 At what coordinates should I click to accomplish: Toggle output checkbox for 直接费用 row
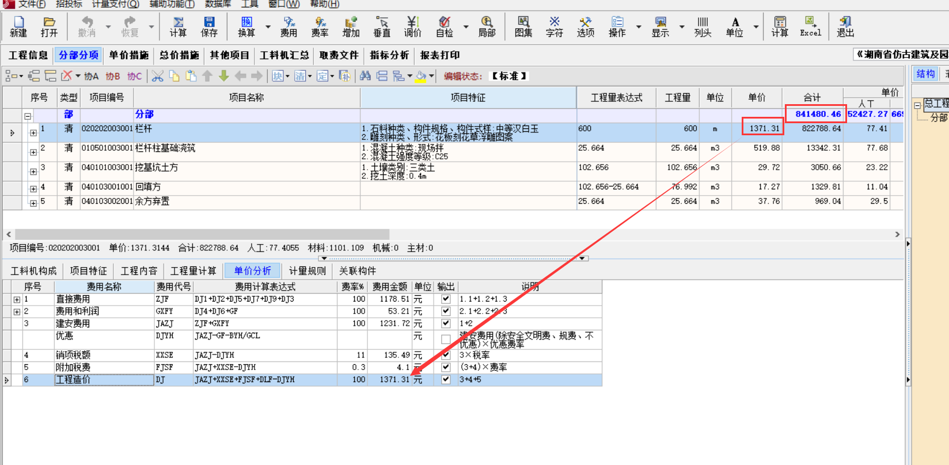pyautogui.click(x=446, y=299)
